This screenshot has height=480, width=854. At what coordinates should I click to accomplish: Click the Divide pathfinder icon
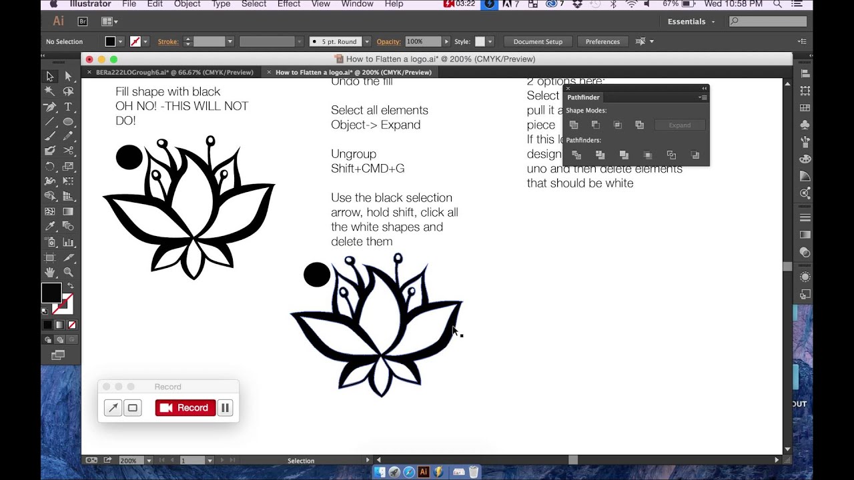pyautogui.click(x=576, y=155)
